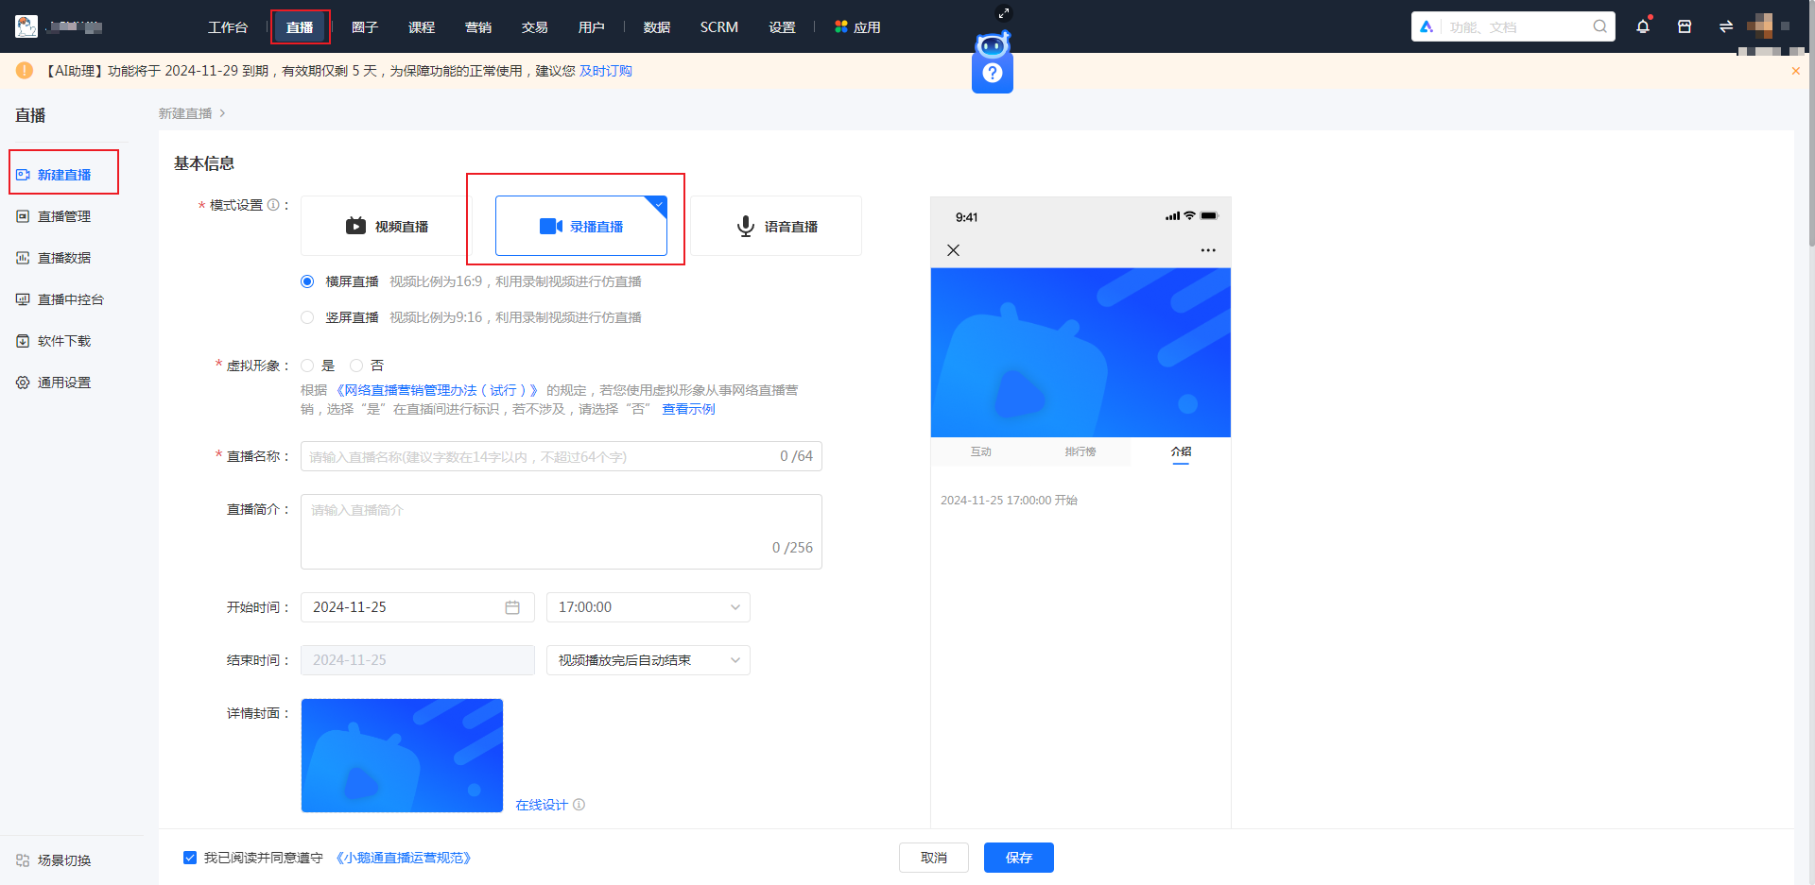Open notifications via the bell icon
Viewport: 1815px width, 885px height.
click(x=1642, y=26)
